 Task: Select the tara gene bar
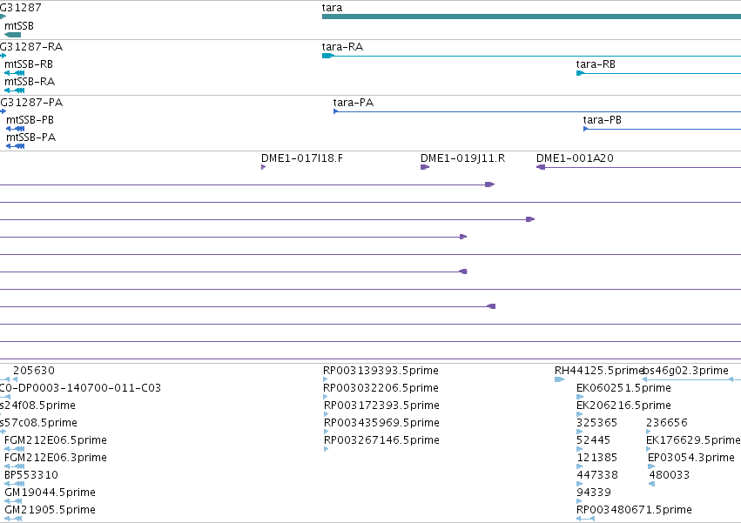[x=531, y=17]
